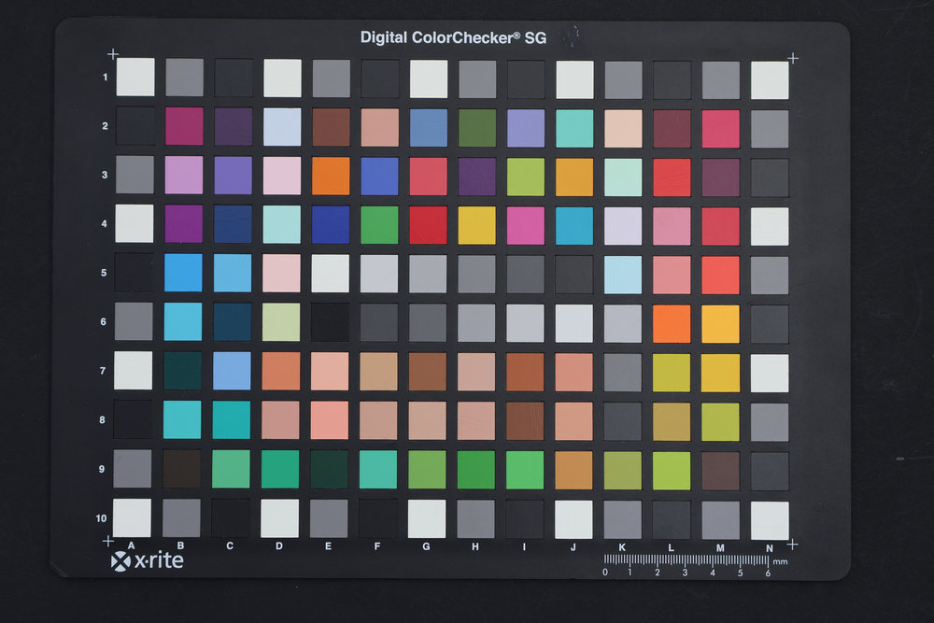934x623 pixels.
Task: Pick the green patch in row 4, column F
Action: click(379, 225)
